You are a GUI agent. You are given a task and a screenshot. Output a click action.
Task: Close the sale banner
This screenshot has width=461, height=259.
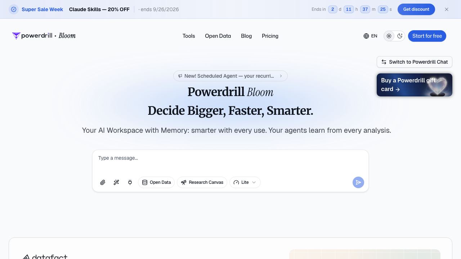coord(447,9)
